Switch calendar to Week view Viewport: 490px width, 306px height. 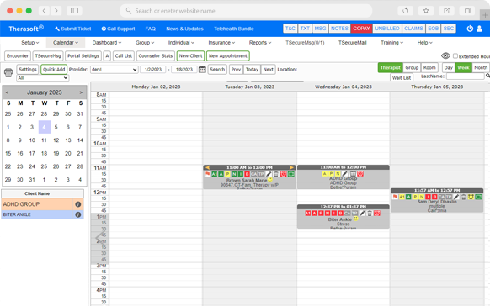tap(463, 68)
